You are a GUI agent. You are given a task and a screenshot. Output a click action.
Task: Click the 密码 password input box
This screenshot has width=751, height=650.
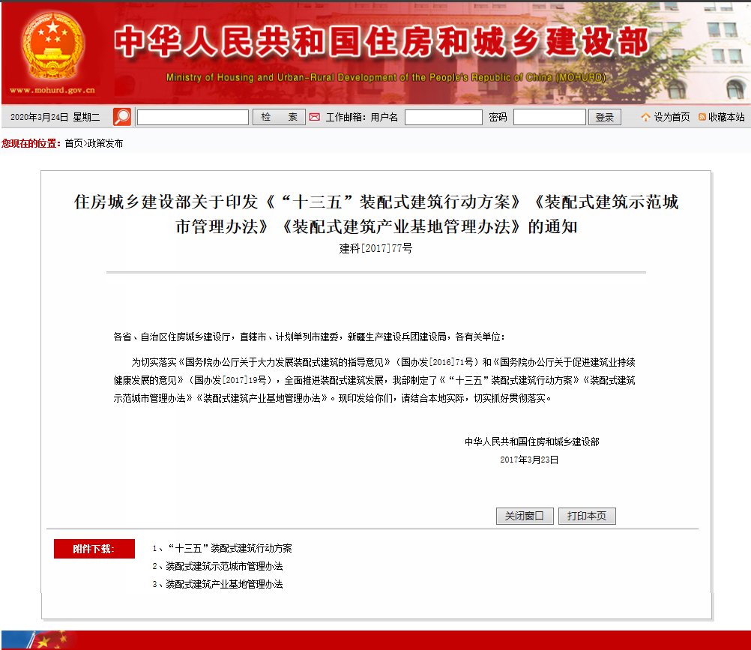pos(550,117)
